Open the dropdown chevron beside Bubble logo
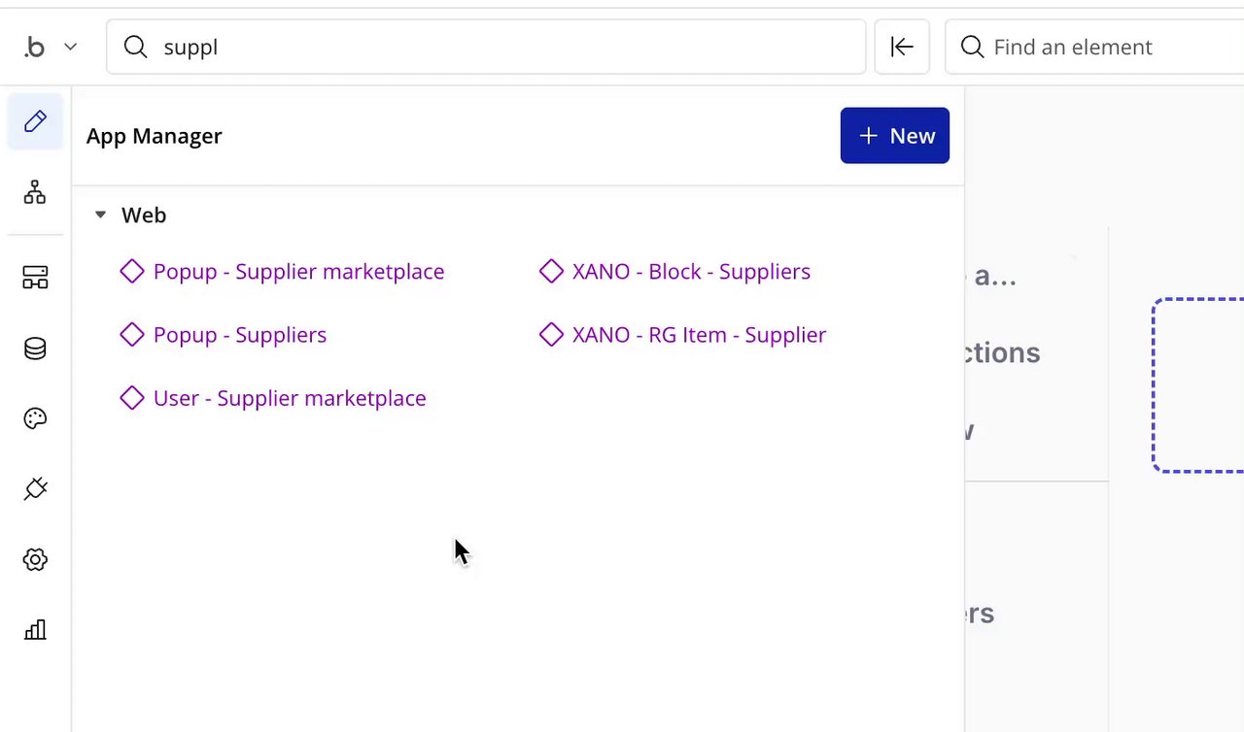This screenshot has width=1244, height=732. click(70, 47)
